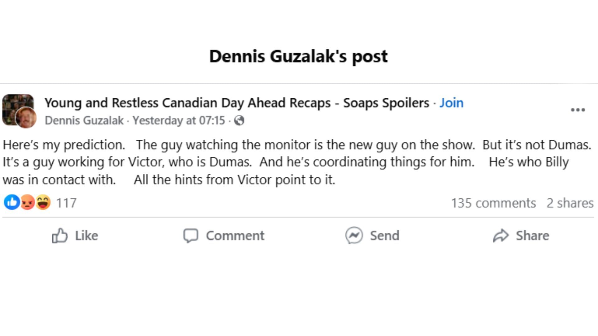Click the public globe privacy icon

(x=239, y=120)
